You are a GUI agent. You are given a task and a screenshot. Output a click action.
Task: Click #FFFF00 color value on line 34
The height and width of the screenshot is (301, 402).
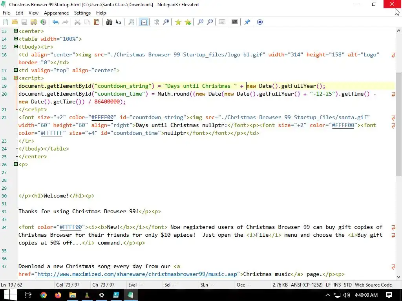pos(71,227)
